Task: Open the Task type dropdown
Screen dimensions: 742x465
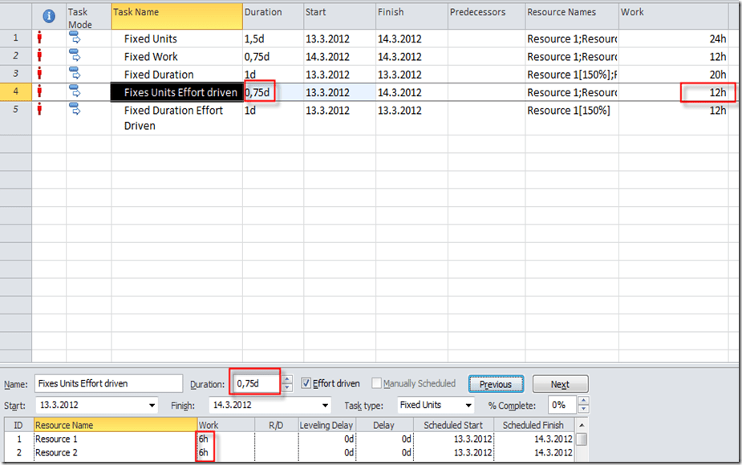Action: tap(468, 405)
